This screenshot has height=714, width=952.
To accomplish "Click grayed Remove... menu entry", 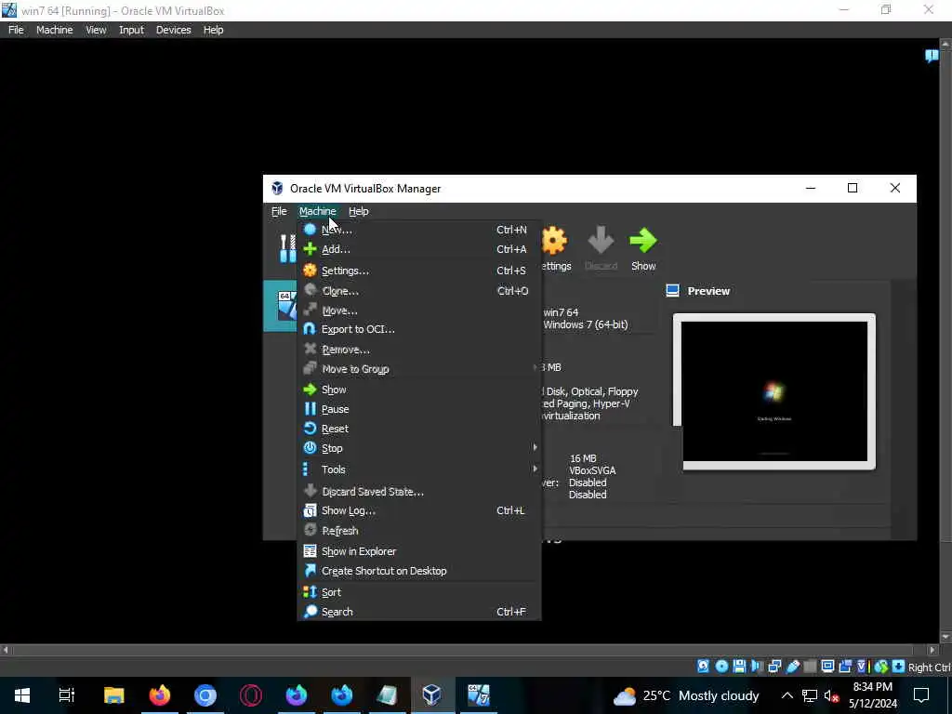I will click(x=419, y=350).
